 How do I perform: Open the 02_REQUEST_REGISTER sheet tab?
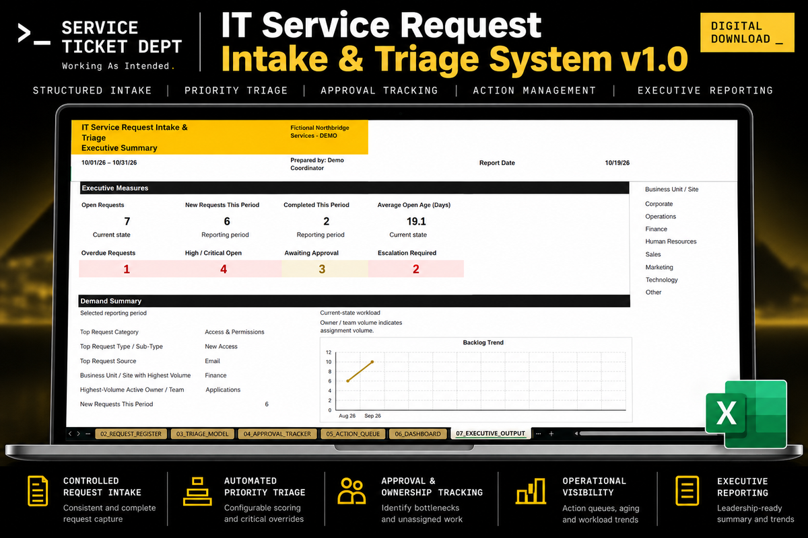coord(131,434)
